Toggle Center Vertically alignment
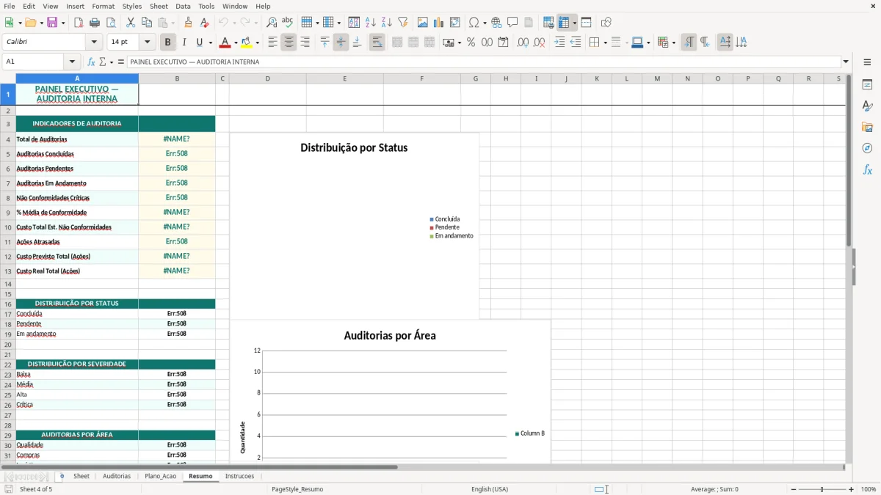The width and height of the screenshot is (881, 495). (x=341, y=43)
